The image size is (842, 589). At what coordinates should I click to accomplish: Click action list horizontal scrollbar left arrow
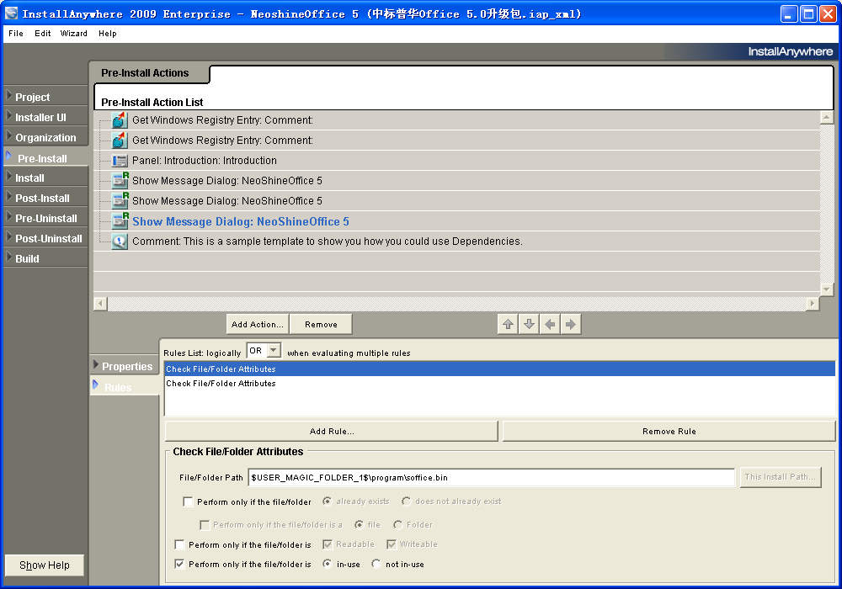[100, 304]
